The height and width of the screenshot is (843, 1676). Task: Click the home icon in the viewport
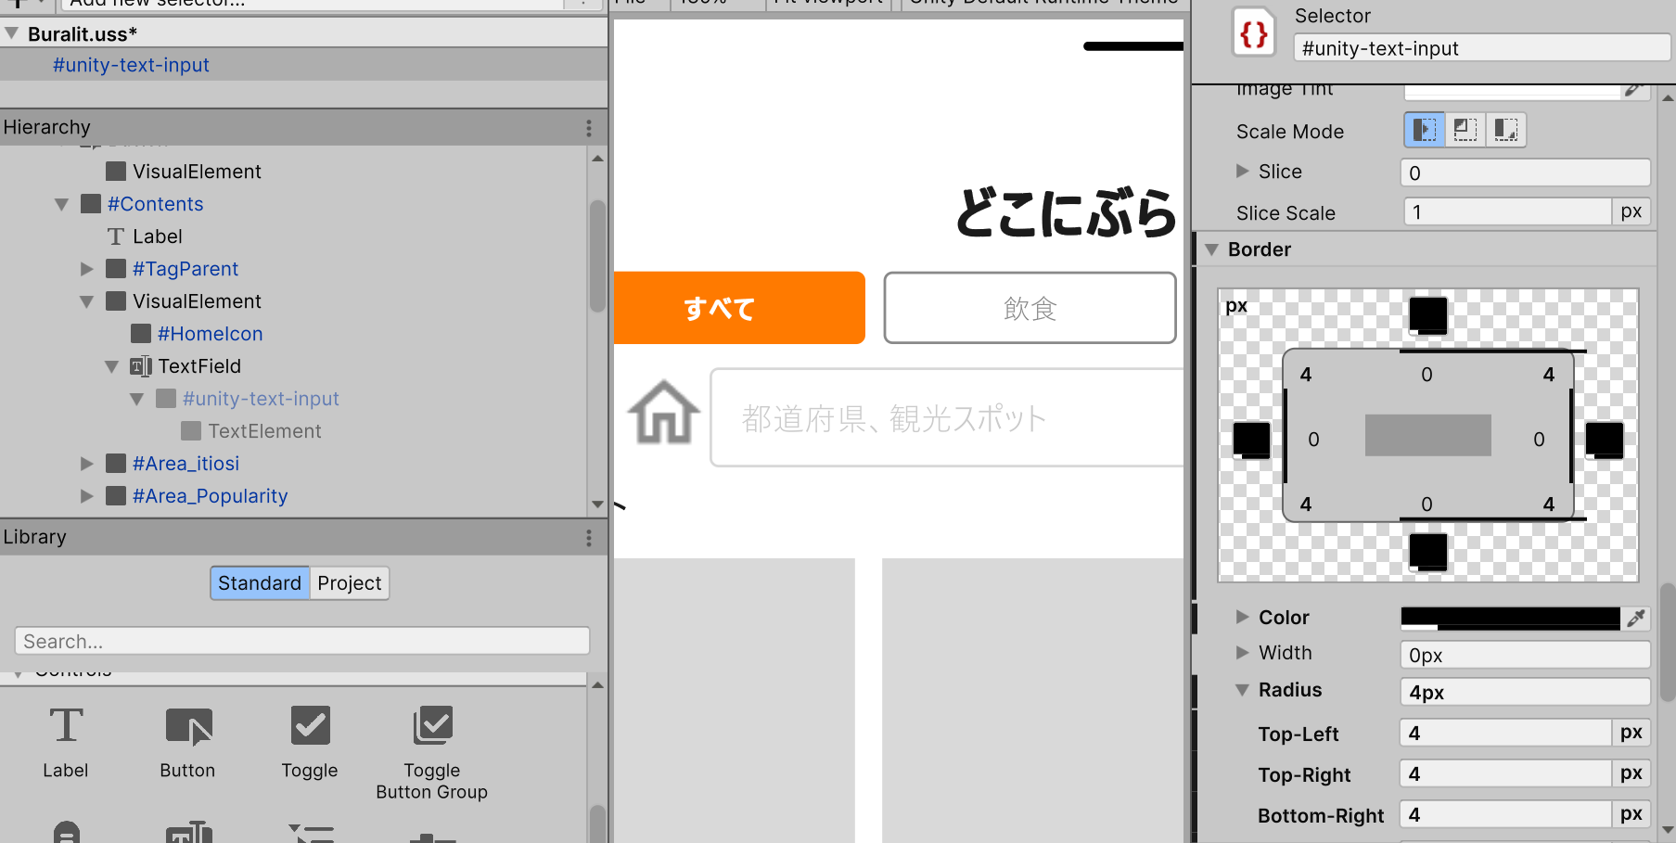pyautogui.click(x=663, y=413)
